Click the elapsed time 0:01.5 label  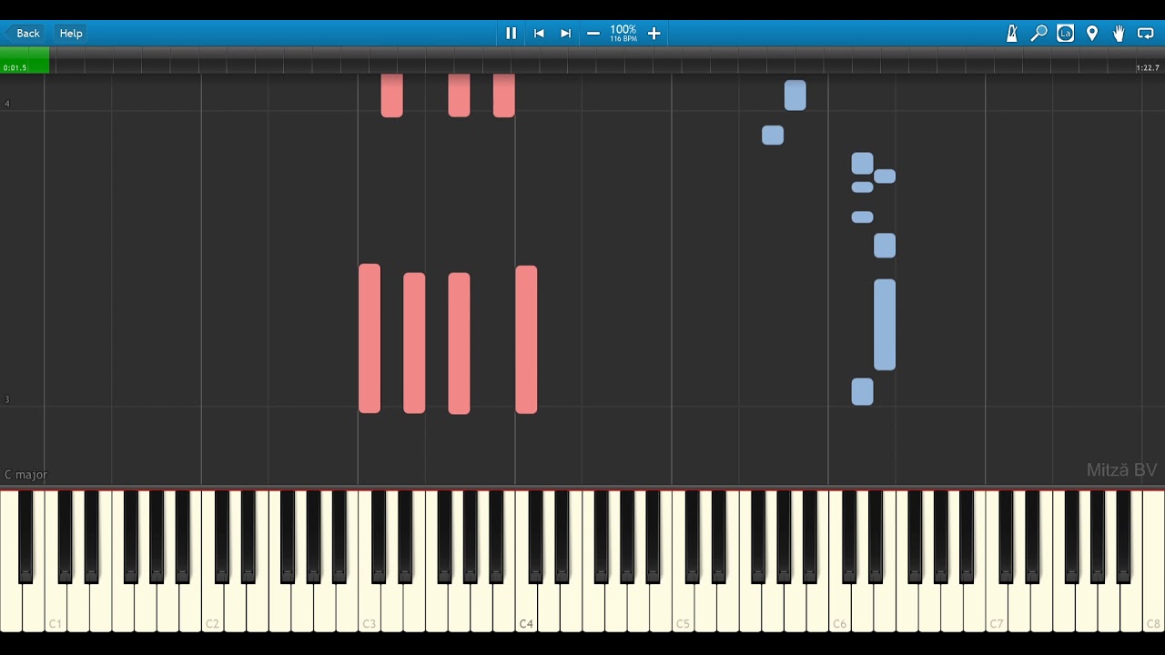pyautogui.click(x=15, y=68)
